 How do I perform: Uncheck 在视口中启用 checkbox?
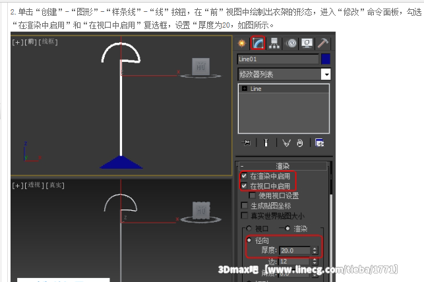245,186
